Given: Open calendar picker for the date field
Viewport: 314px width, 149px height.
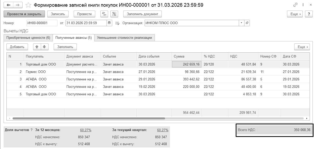Looking at the screenshot, I should point(110,23).
